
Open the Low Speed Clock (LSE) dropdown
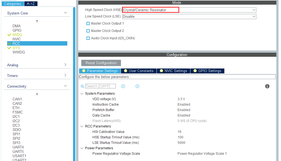point(254,16)
